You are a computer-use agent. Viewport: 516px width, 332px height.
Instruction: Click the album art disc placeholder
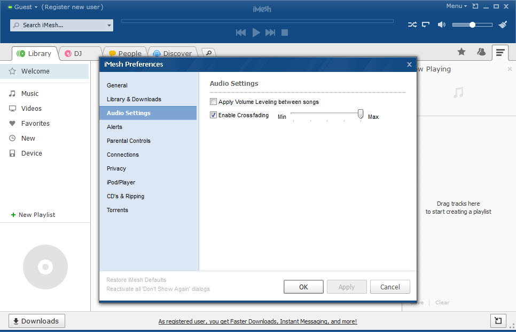45,267
